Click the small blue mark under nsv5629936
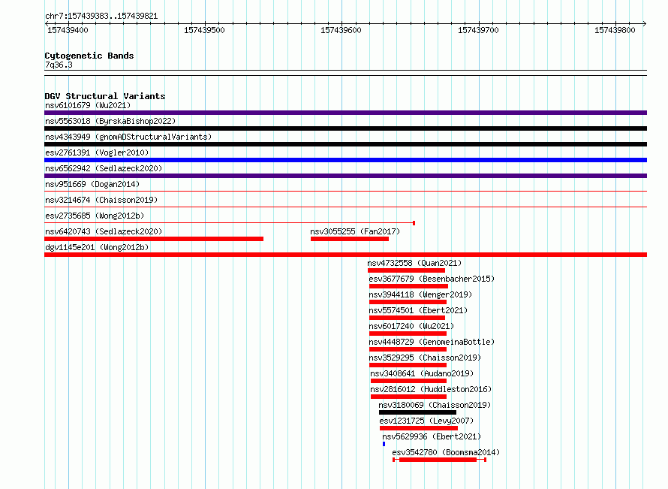The width and height of the screenshot is (668, 489). 384,444
